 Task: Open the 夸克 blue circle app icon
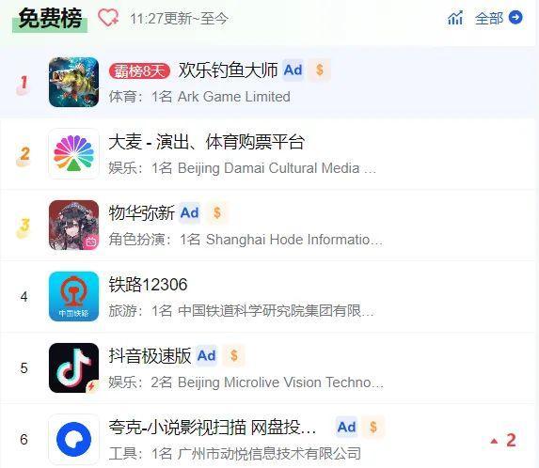point(73,439)
